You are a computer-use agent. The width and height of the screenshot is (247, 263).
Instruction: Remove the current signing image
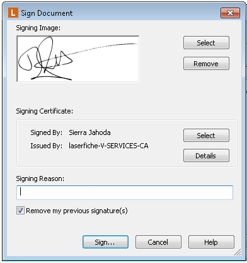click(206, 64)
